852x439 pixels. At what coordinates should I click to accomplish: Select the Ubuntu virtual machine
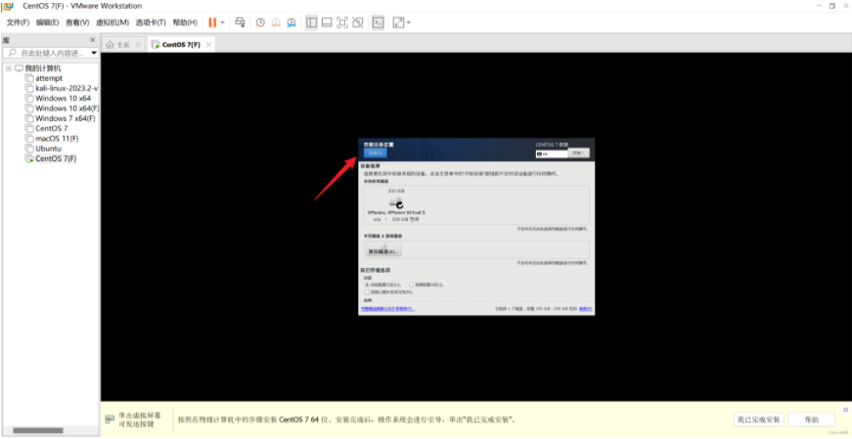pos(48,149)
